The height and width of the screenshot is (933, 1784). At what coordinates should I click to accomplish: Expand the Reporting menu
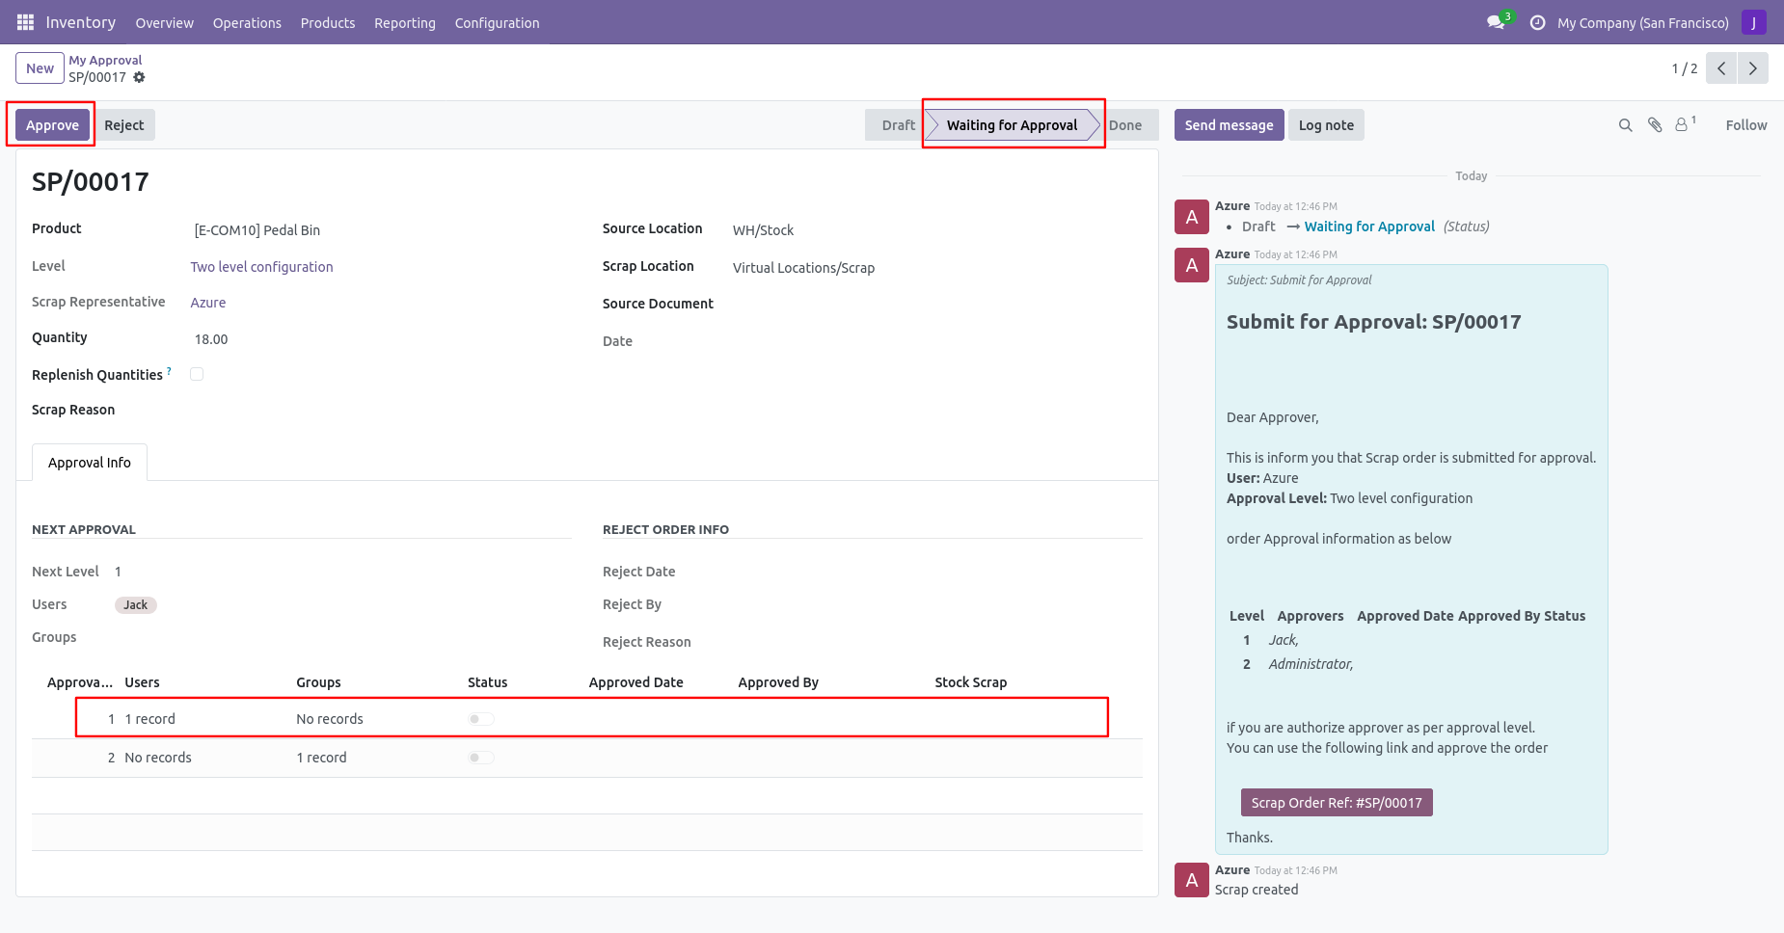tap(404, 23)
